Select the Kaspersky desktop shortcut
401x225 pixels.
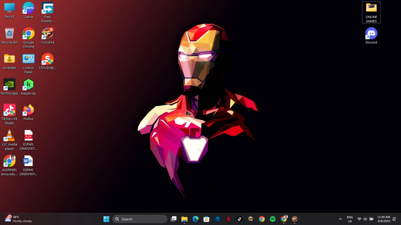(28, 87)
